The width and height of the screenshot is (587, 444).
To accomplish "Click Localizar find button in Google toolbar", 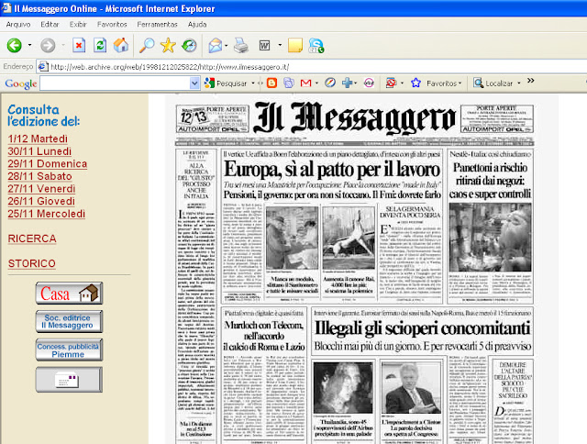I will click(493, 83).
